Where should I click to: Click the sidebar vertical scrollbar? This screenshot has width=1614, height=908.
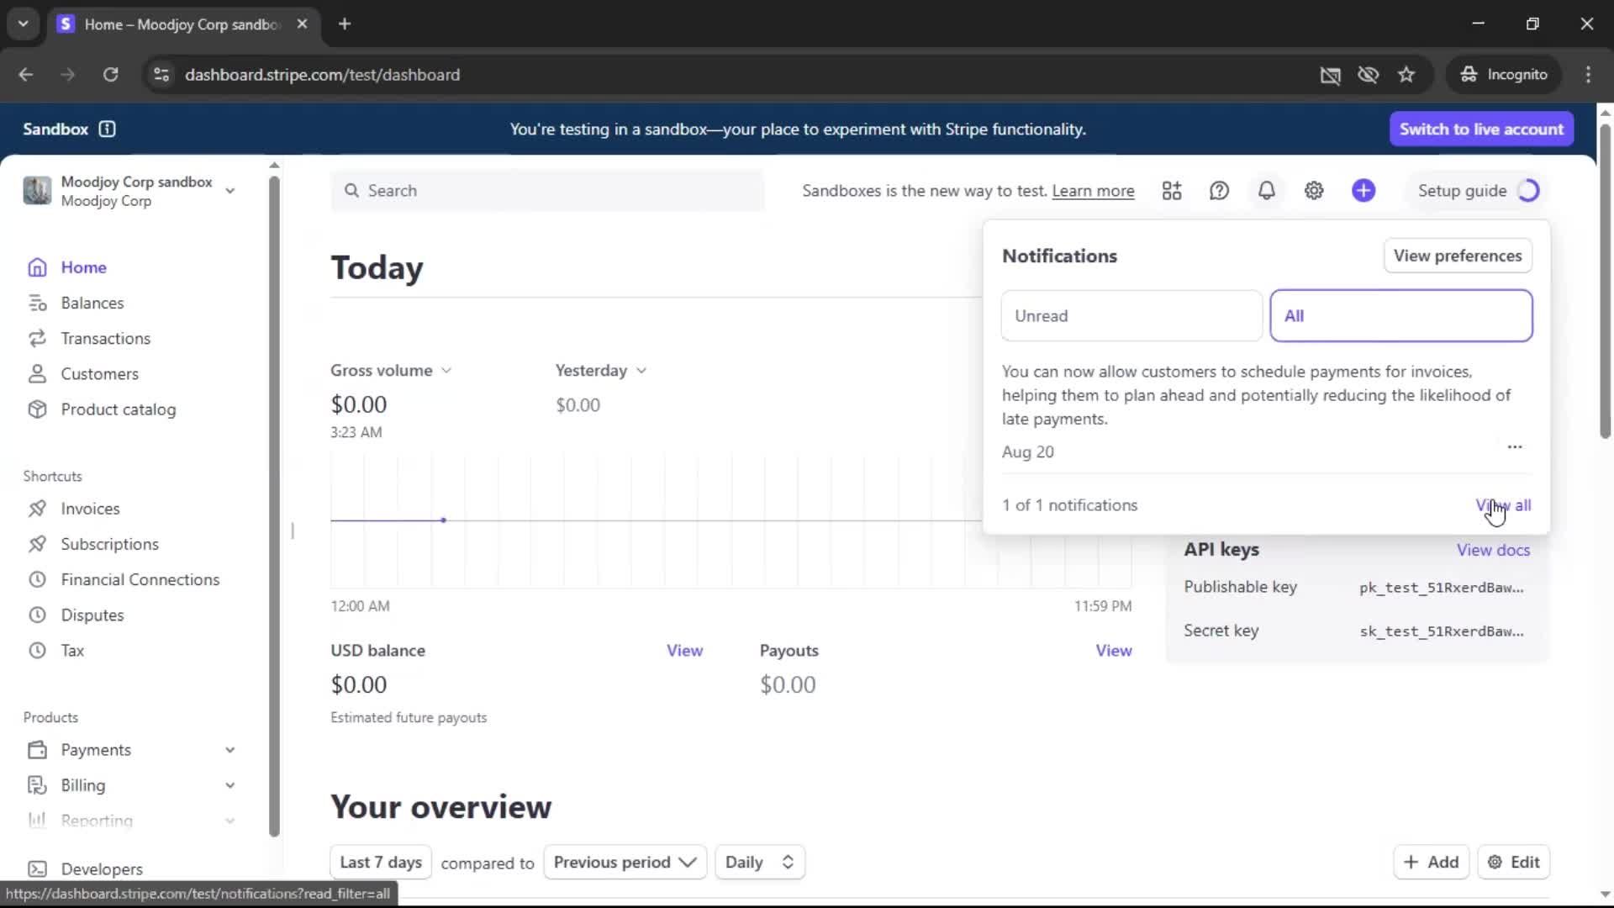tap(274, 504)
